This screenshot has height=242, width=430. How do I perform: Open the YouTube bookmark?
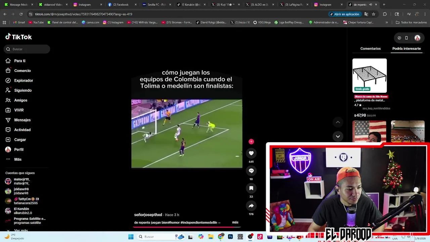coord(36,23)
